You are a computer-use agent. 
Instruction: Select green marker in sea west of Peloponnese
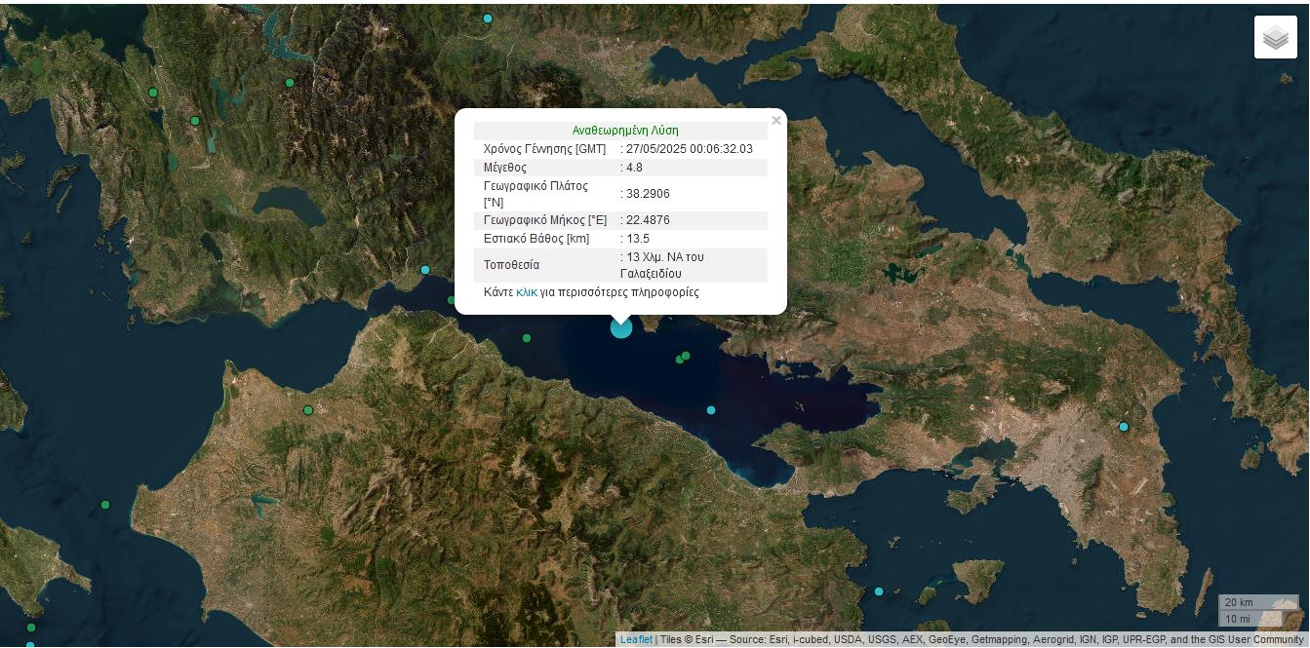pyautogui.click(x=105, y=505)
